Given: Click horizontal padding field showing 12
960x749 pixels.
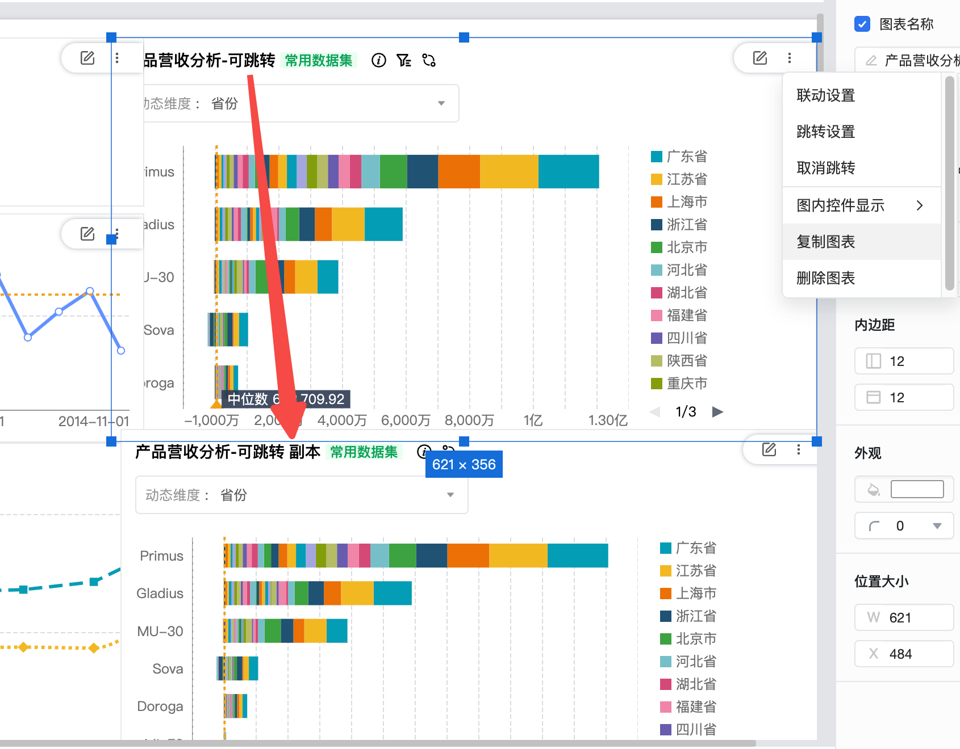Looking at the screenshot, I should [904, 361].
